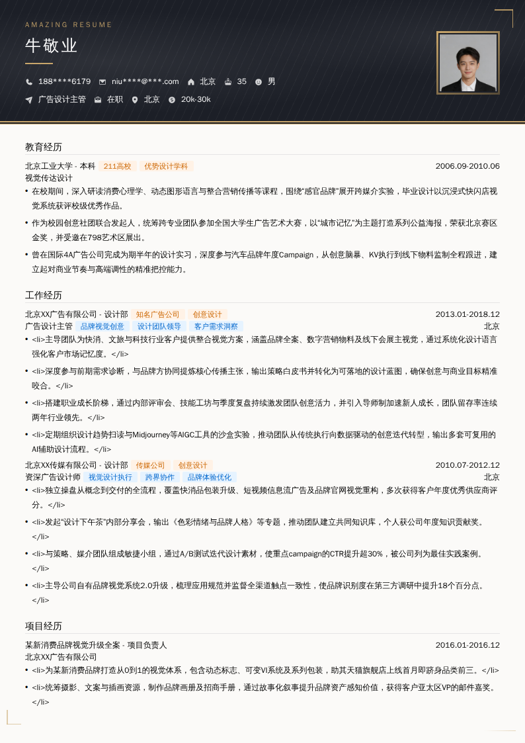The image size is (525, 743).
Task: Click the birthday cake age icon
Action: click(228, 82)
